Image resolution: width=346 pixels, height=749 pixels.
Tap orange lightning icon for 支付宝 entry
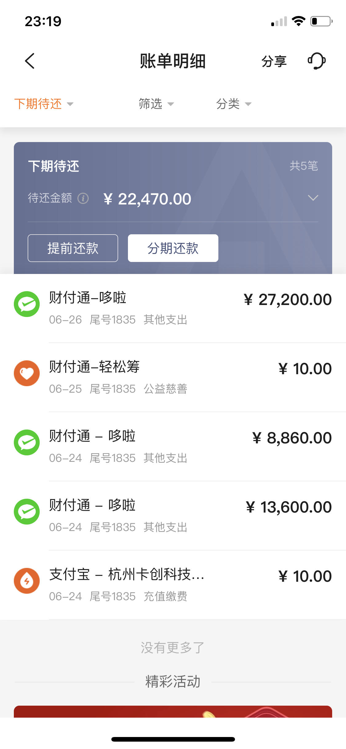click(27, 581)
